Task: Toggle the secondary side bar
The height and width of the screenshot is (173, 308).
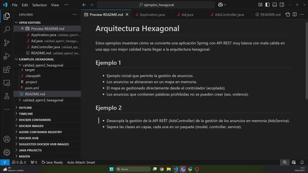Action: tap(282, 5)
